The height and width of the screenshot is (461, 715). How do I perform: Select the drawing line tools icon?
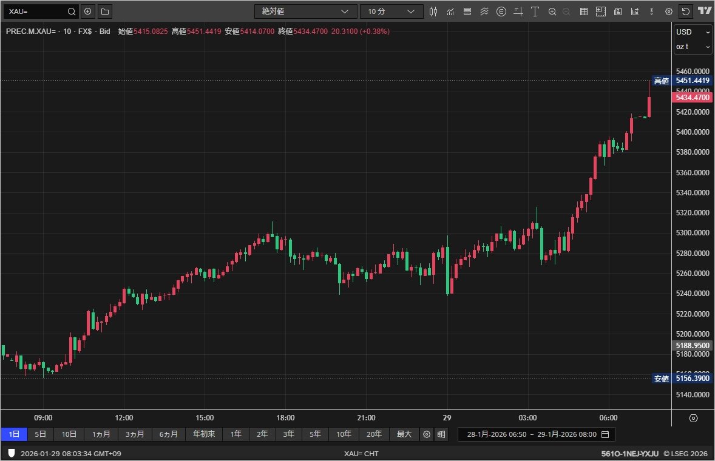point(518,12)
